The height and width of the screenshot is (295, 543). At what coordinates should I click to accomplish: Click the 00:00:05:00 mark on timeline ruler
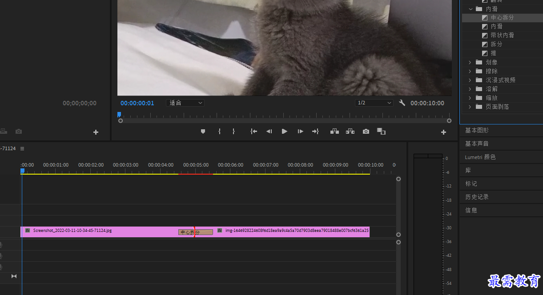click(x=196, y=165)
